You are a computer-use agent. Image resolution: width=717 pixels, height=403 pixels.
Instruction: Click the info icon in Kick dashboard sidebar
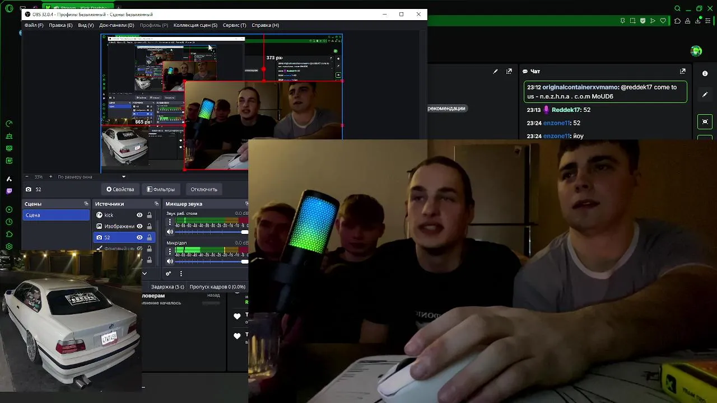[x=705, y=73]
